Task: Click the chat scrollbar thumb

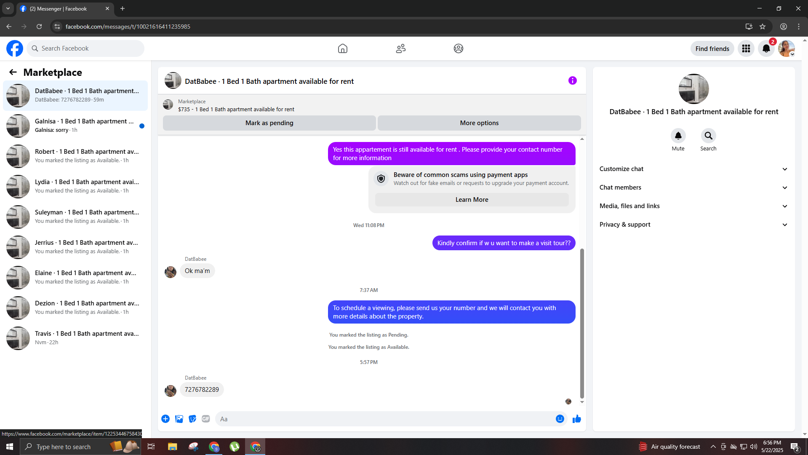Action: 582,323
